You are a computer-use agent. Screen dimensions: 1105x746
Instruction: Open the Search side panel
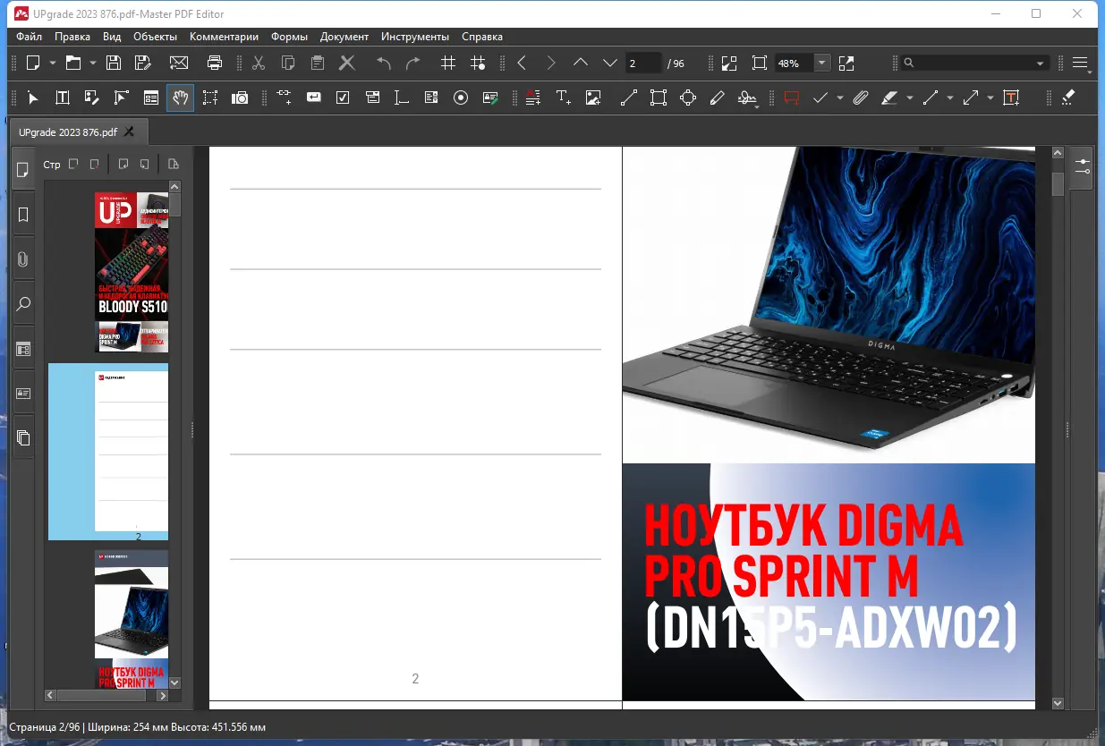[x=23, y=304]
